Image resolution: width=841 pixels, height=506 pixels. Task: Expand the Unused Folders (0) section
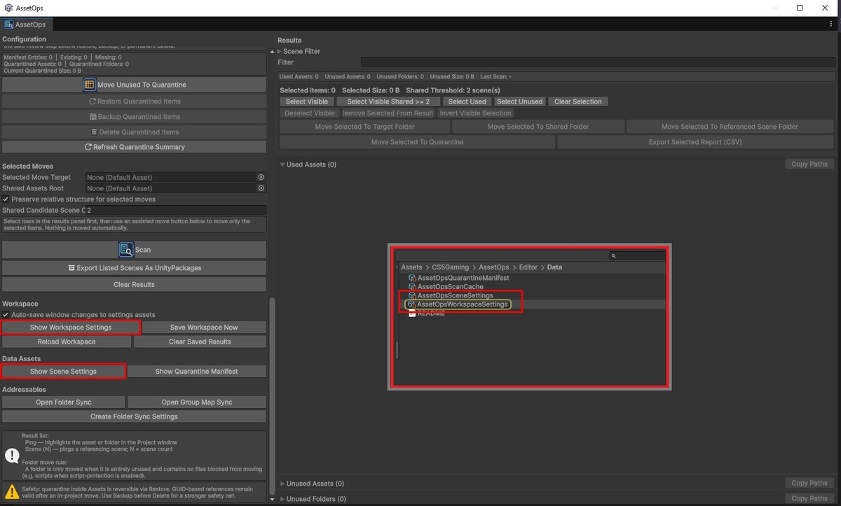click(x=282, y=499)
